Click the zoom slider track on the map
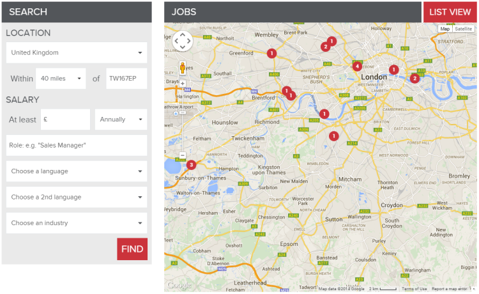Viewport: 479px width, 294px height. (x=183, y=119)
